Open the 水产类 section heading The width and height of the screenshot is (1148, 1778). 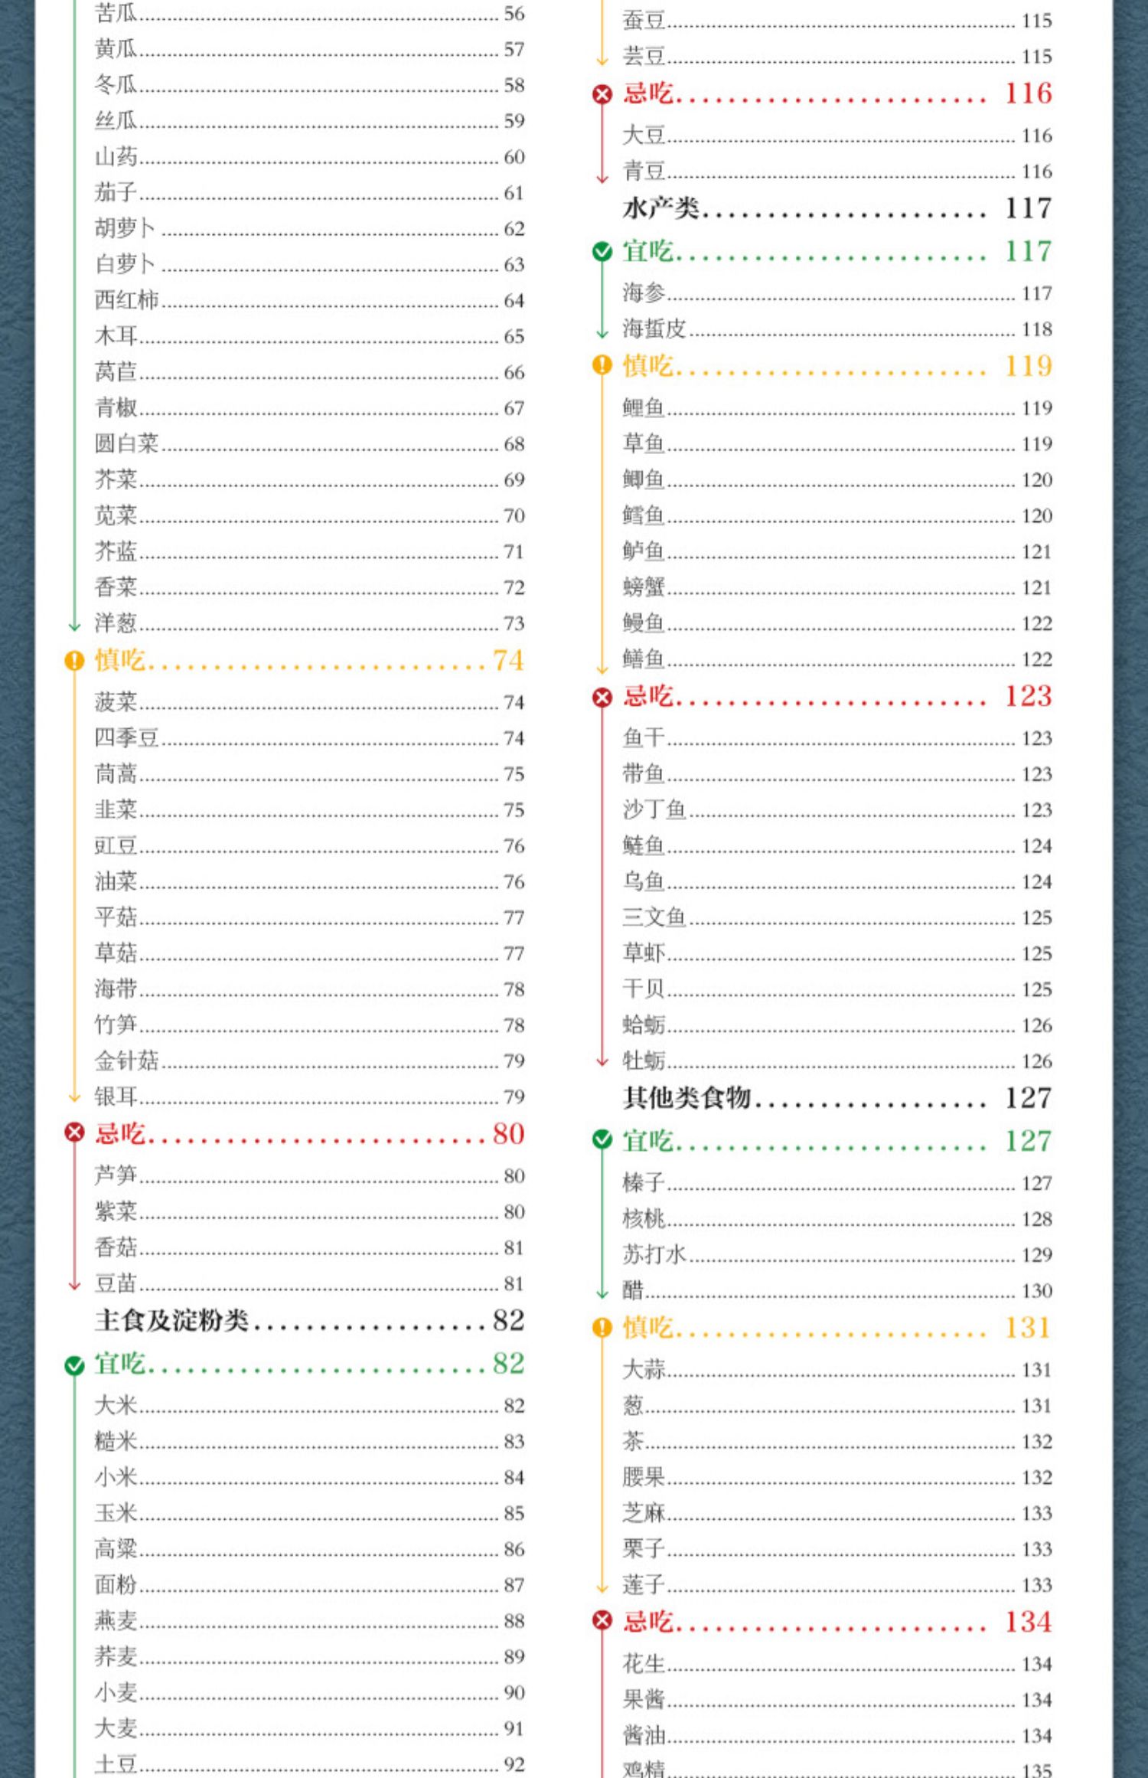click(837, 208)
